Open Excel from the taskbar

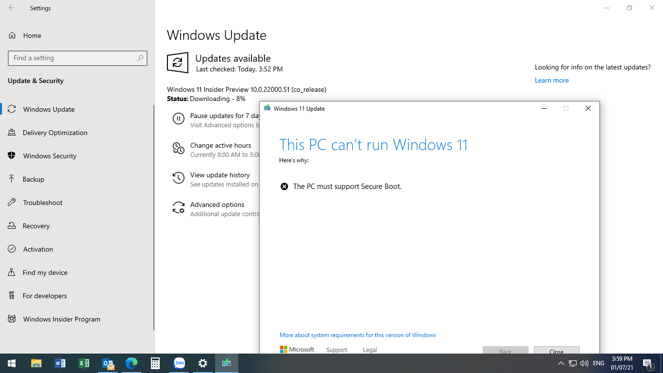[84, 363]
